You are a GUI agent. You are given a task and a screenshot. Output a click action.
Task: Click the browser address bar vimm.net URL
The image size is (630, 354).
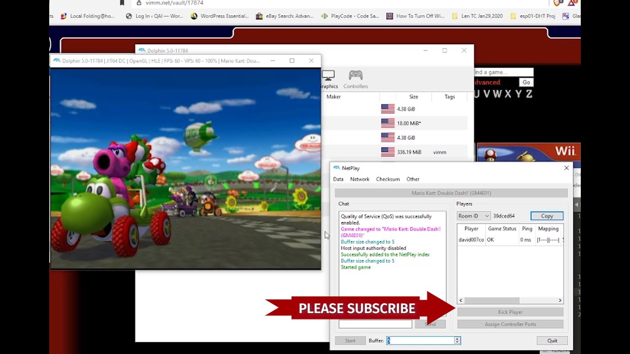tap(174, 3)
